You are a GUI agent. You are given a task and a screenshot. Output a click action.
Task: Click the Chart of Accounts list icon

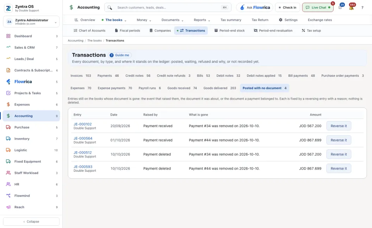[x=76, y=31]
